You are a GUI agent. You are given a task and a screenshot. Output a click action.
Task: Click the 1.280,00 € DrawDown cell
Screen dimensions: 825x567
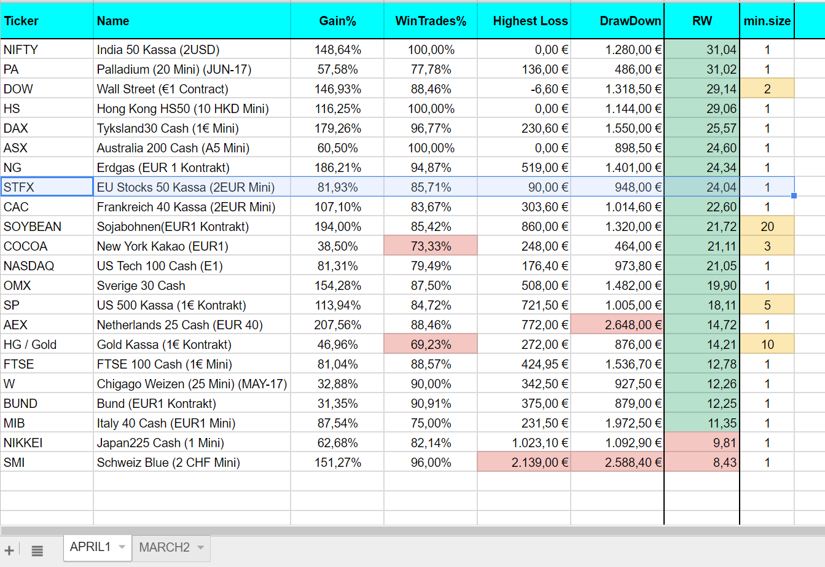pos(617,50)
